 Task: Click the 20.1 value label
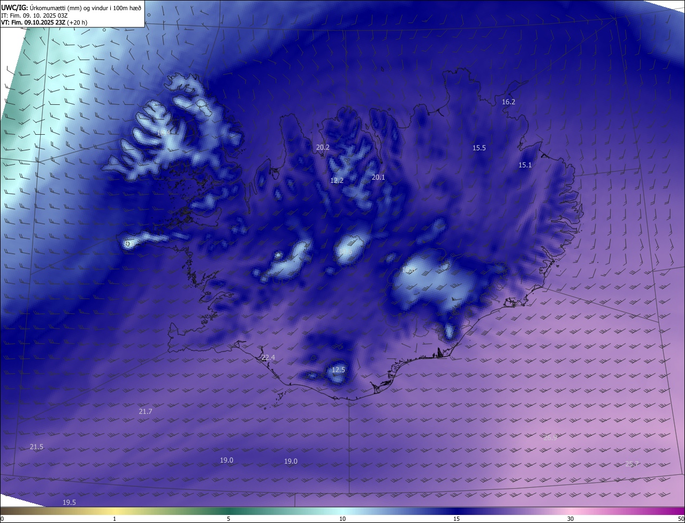click(378, 177)
